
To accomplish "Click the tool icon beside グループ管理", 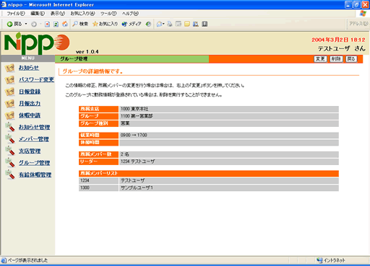I will 10,163.
